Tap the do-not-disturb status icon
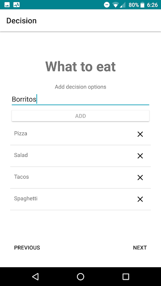 click(x=107, y=5)
